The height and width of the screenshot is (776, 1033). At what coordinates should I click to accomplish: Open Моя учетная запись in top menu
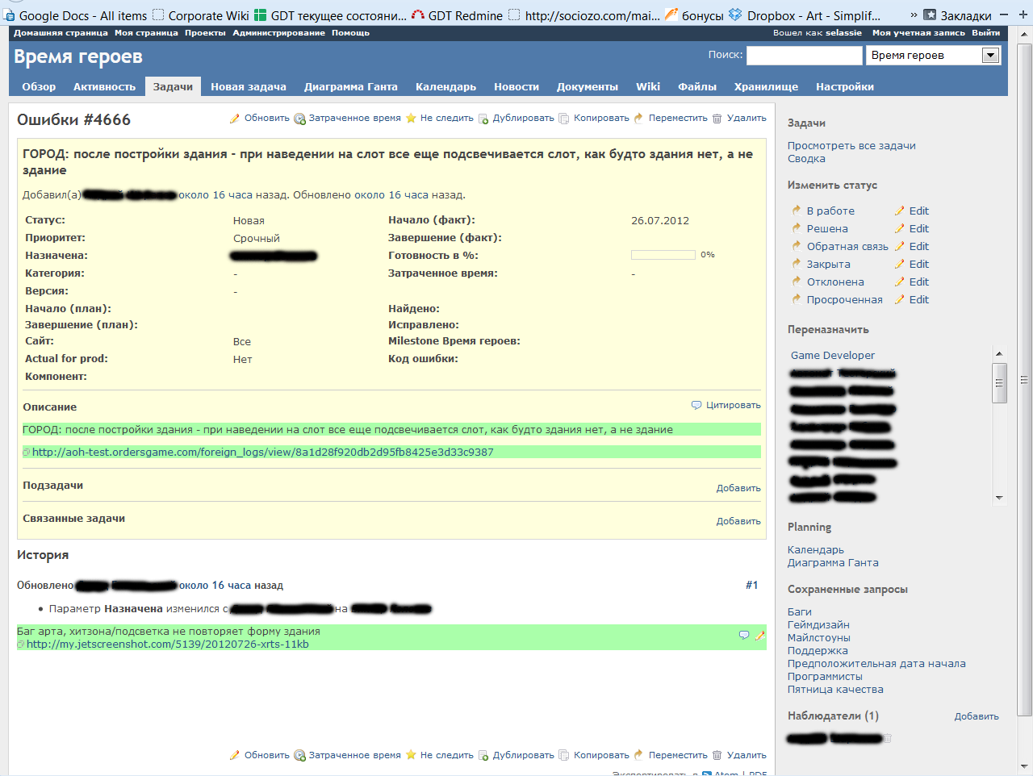coord(918,33)
